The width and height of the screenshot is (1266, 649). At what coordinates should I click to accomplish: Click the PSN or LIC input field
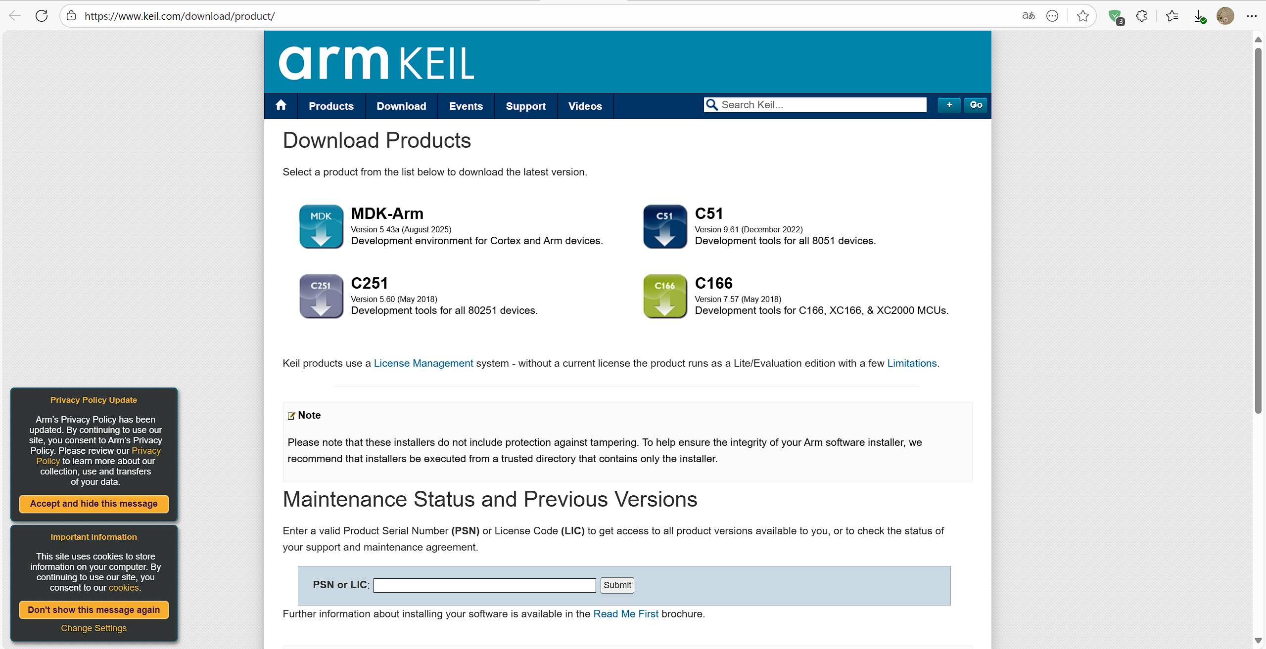pyautogui.click(x=484, y=585)
